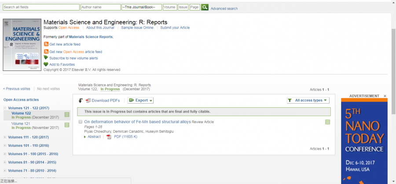The height and width of the screenshot is (184, 396).
Task: Open the Advanced search link
Action: coord(224,9)
